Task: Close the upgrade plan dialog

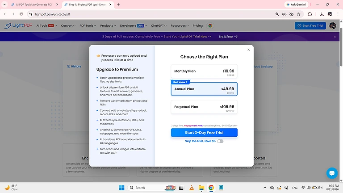Action: point(248,50)
